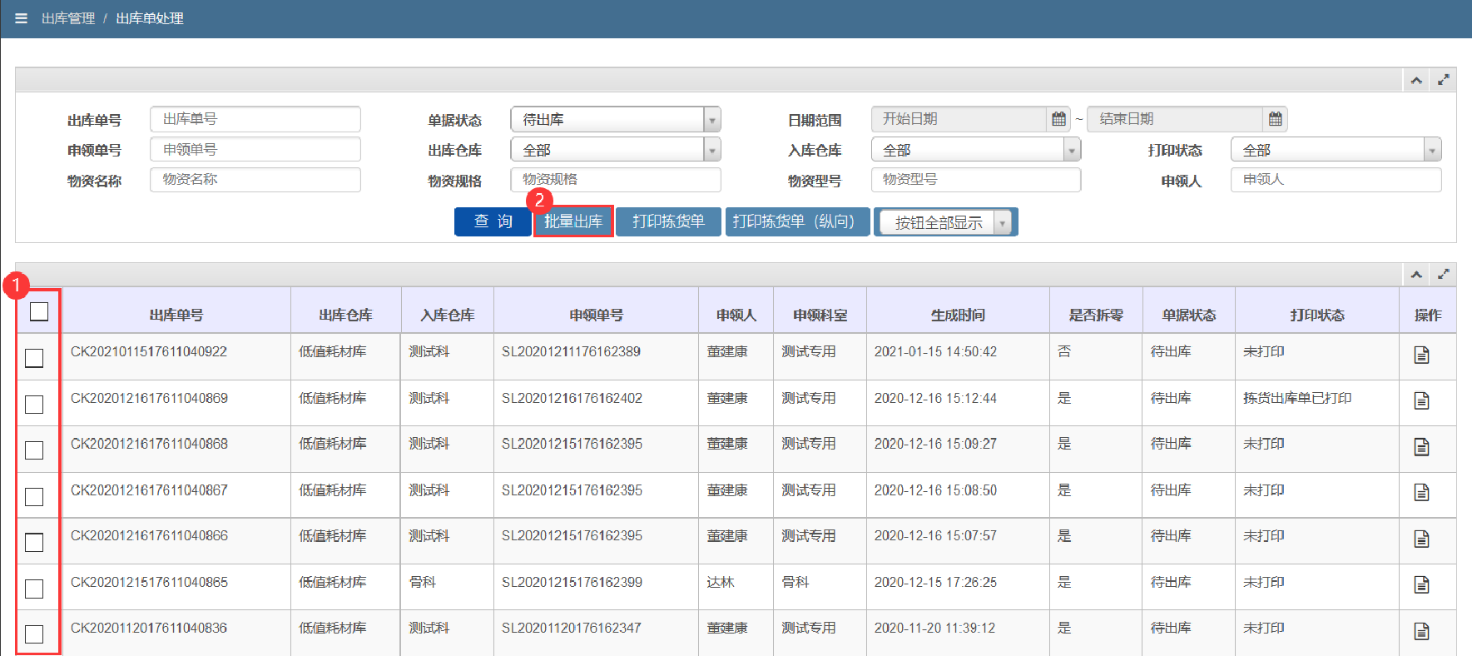
Task: Go to 出库单处理 breadcrumb
Action: [x=150, y=18]
